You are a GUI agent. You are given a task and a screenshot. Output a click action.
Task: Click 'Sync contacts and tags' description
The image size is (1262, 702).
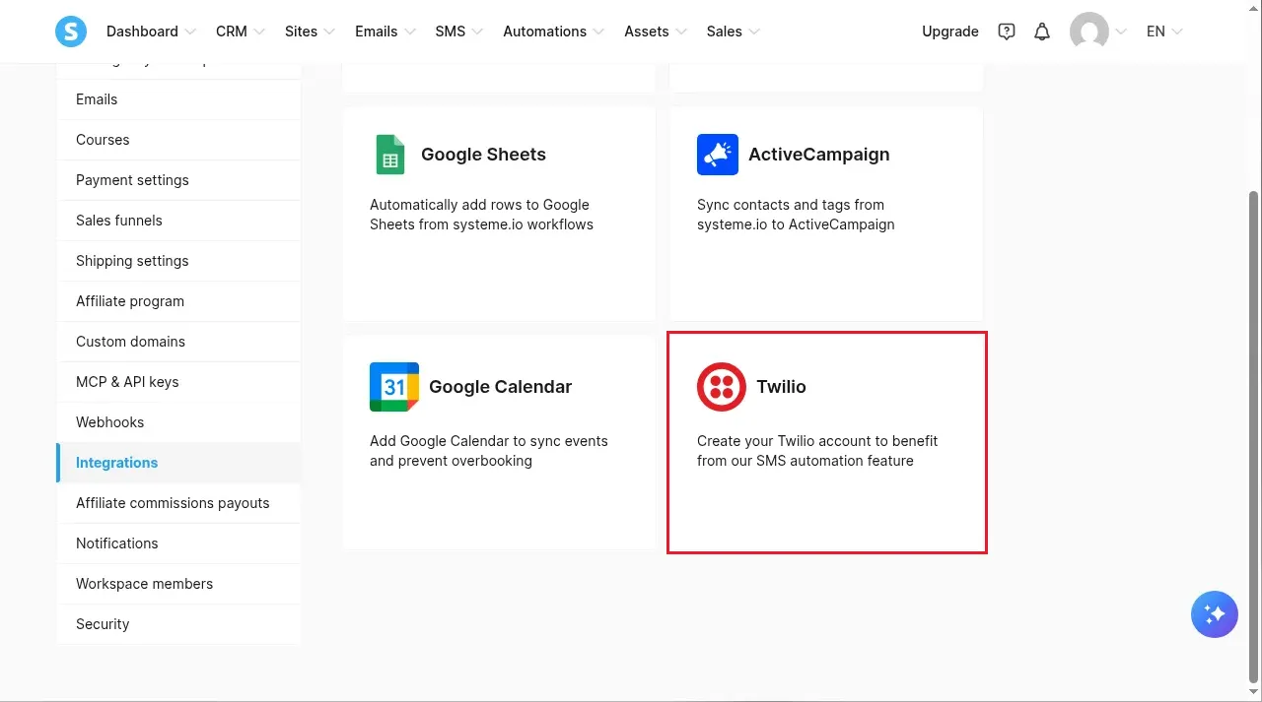click(x=796, y=215)
